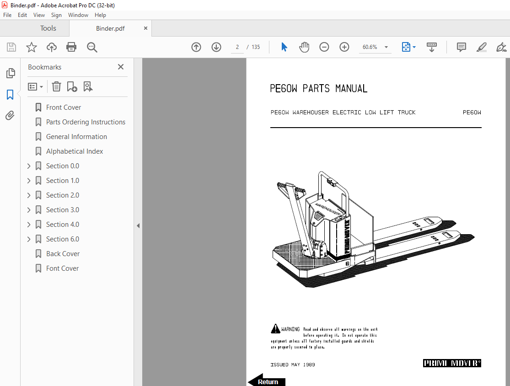Open the Sign menu
This screenshot has height=386, width=510.
click(x=56, y=15)
